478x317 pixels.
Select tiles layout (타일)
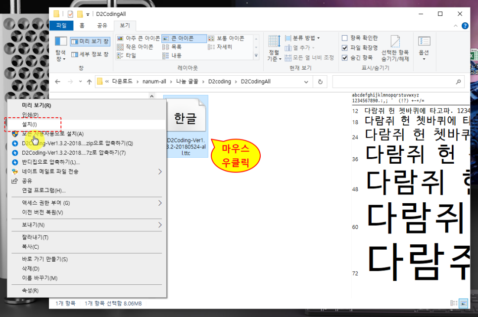(x=127, y=55)
